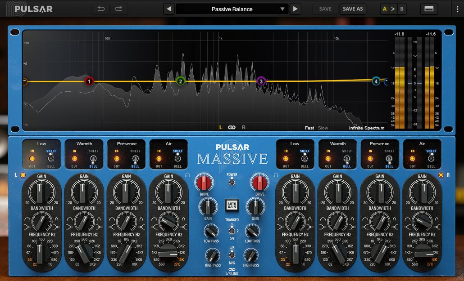Viewport: 464px width, 281px height.
Task: Go to the previous preset
Action: 168,9
